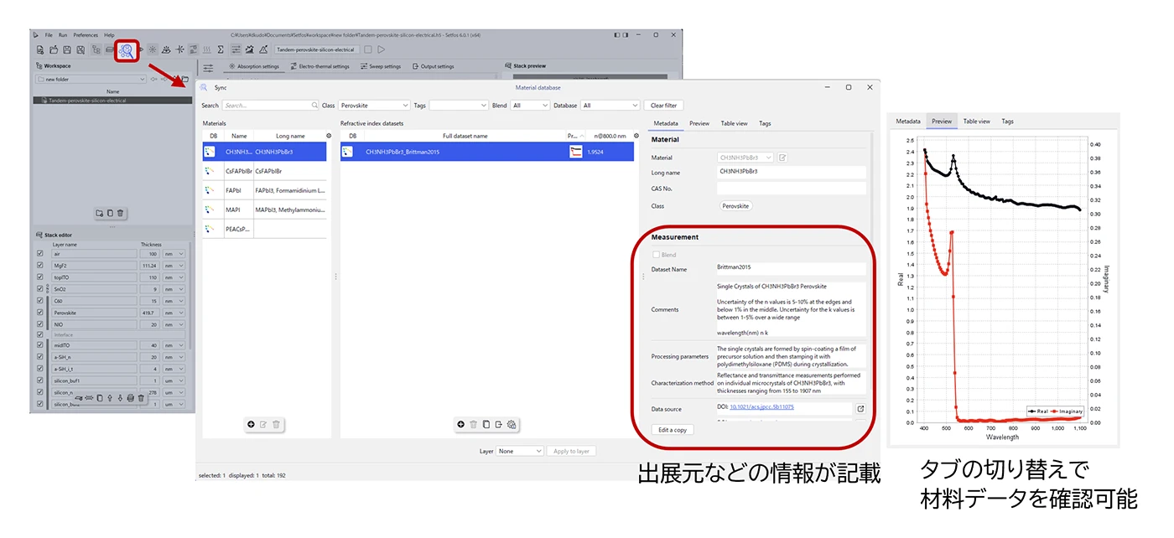Open the Layer dropdown set to None
The width and height of the screenshot is (1174, 538).
click(x=520, y=451)
